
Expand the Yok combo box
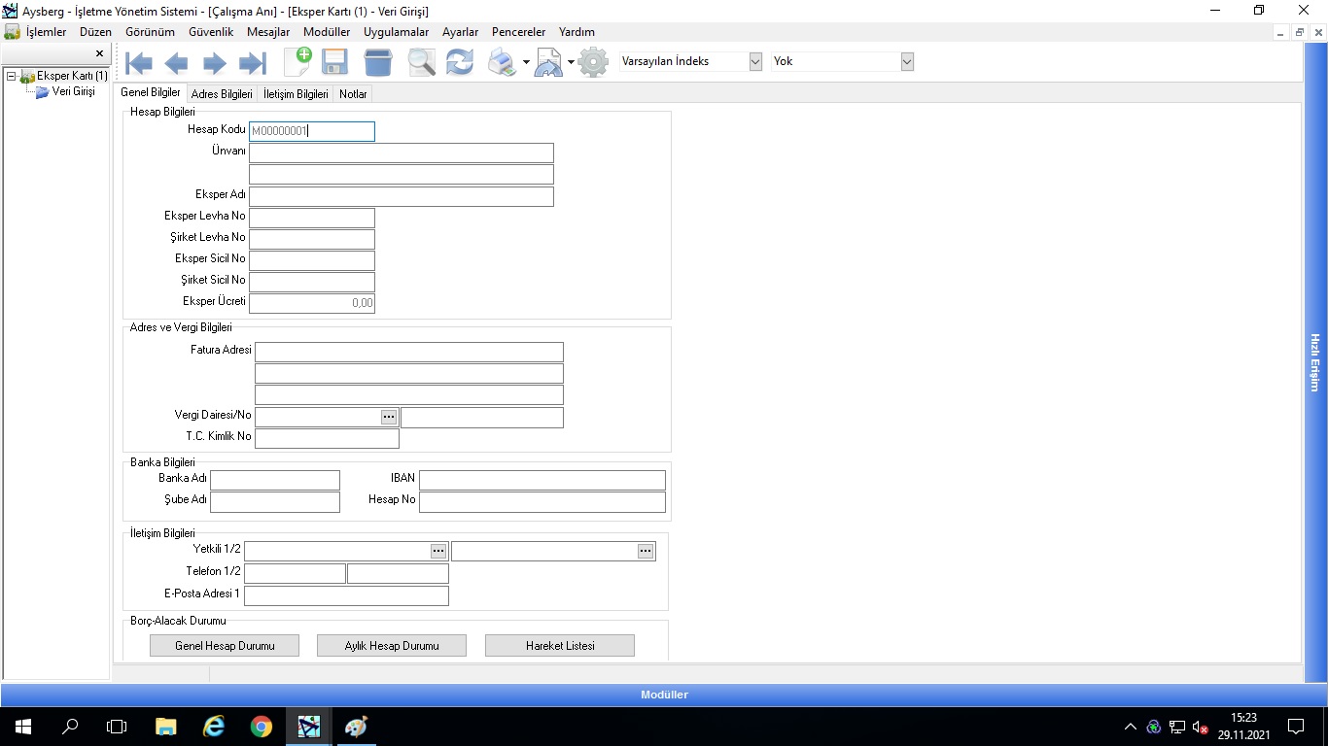pos(907,61)
